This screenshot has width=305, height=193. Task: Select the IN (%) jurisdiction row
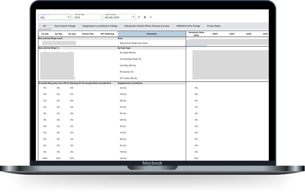pos(123,126)
